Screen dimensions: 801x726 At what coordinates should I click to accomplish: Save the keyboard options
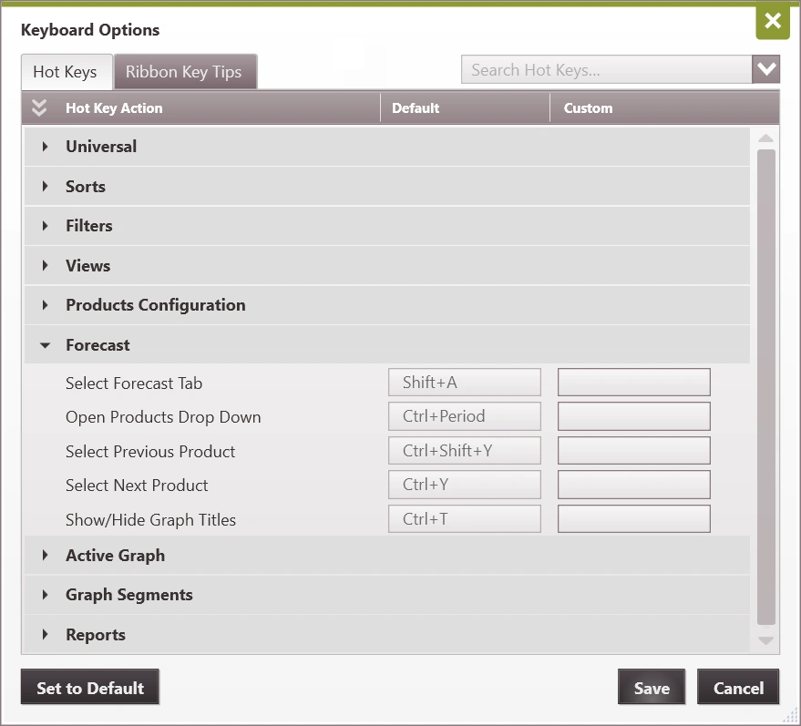tap(651, 688)
